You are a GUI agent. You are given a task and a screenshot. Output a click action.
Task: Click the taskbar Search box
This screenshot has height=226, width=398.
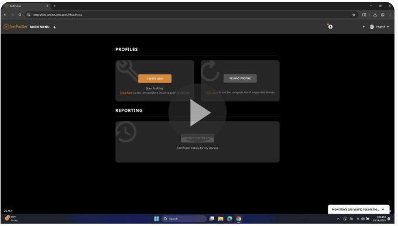tap(184, 218)
